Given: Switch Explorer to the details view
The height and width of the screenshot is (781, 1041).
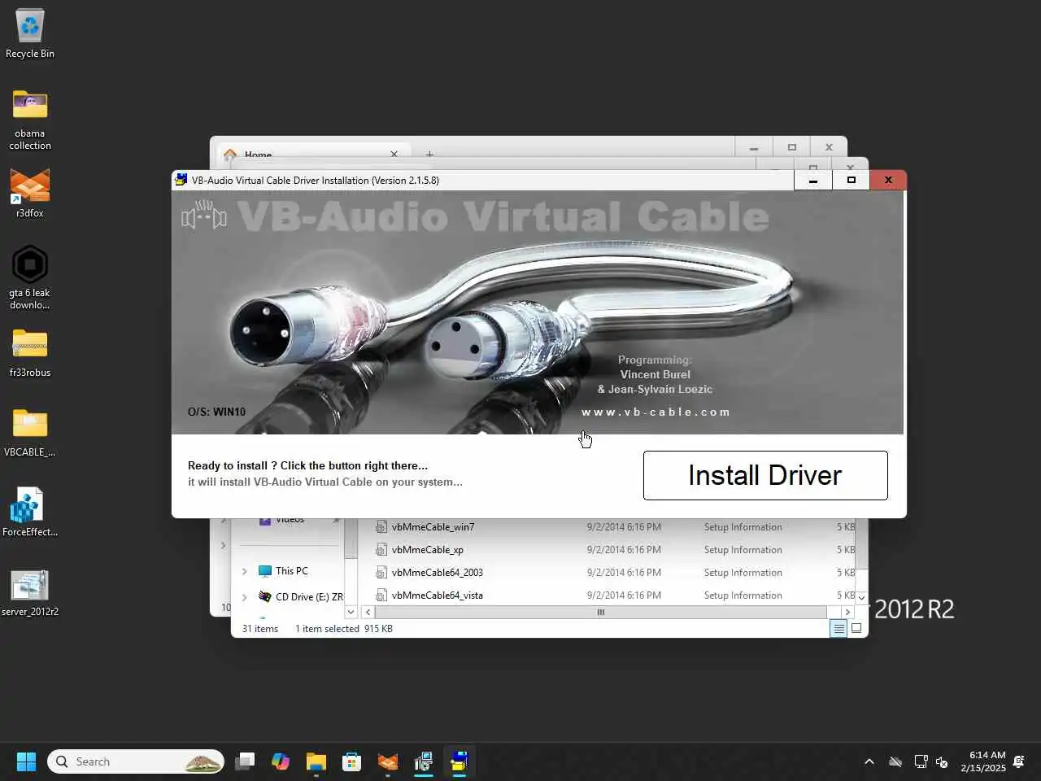Looking at the screenshot, I should click(838, 628).
